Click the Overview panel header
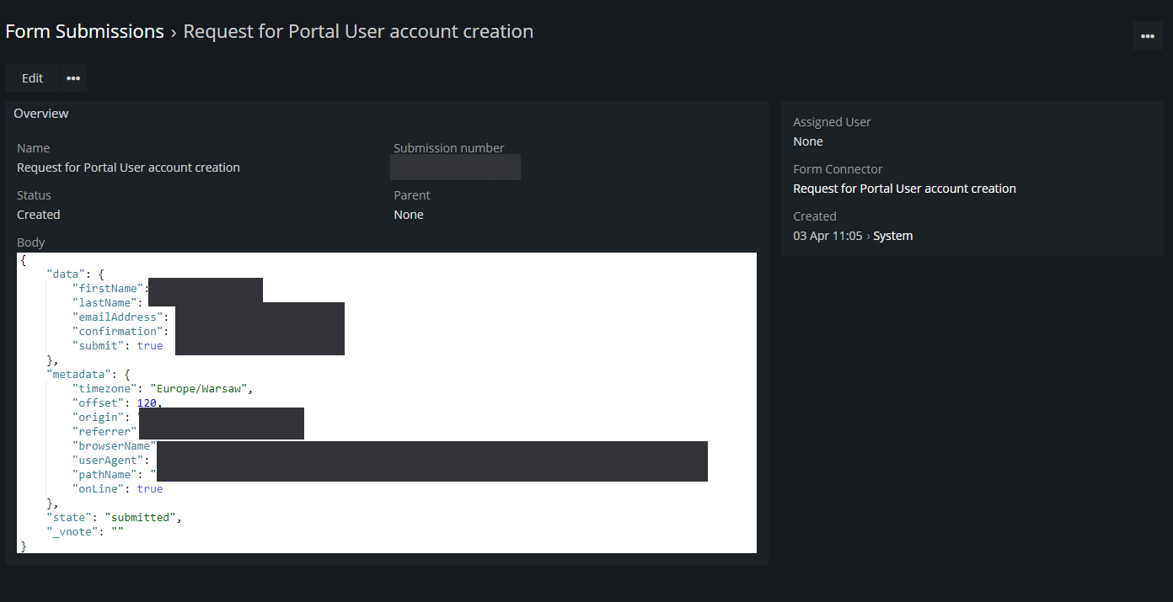This screenshot has width=1173, height=602. [x=41, y=114]
